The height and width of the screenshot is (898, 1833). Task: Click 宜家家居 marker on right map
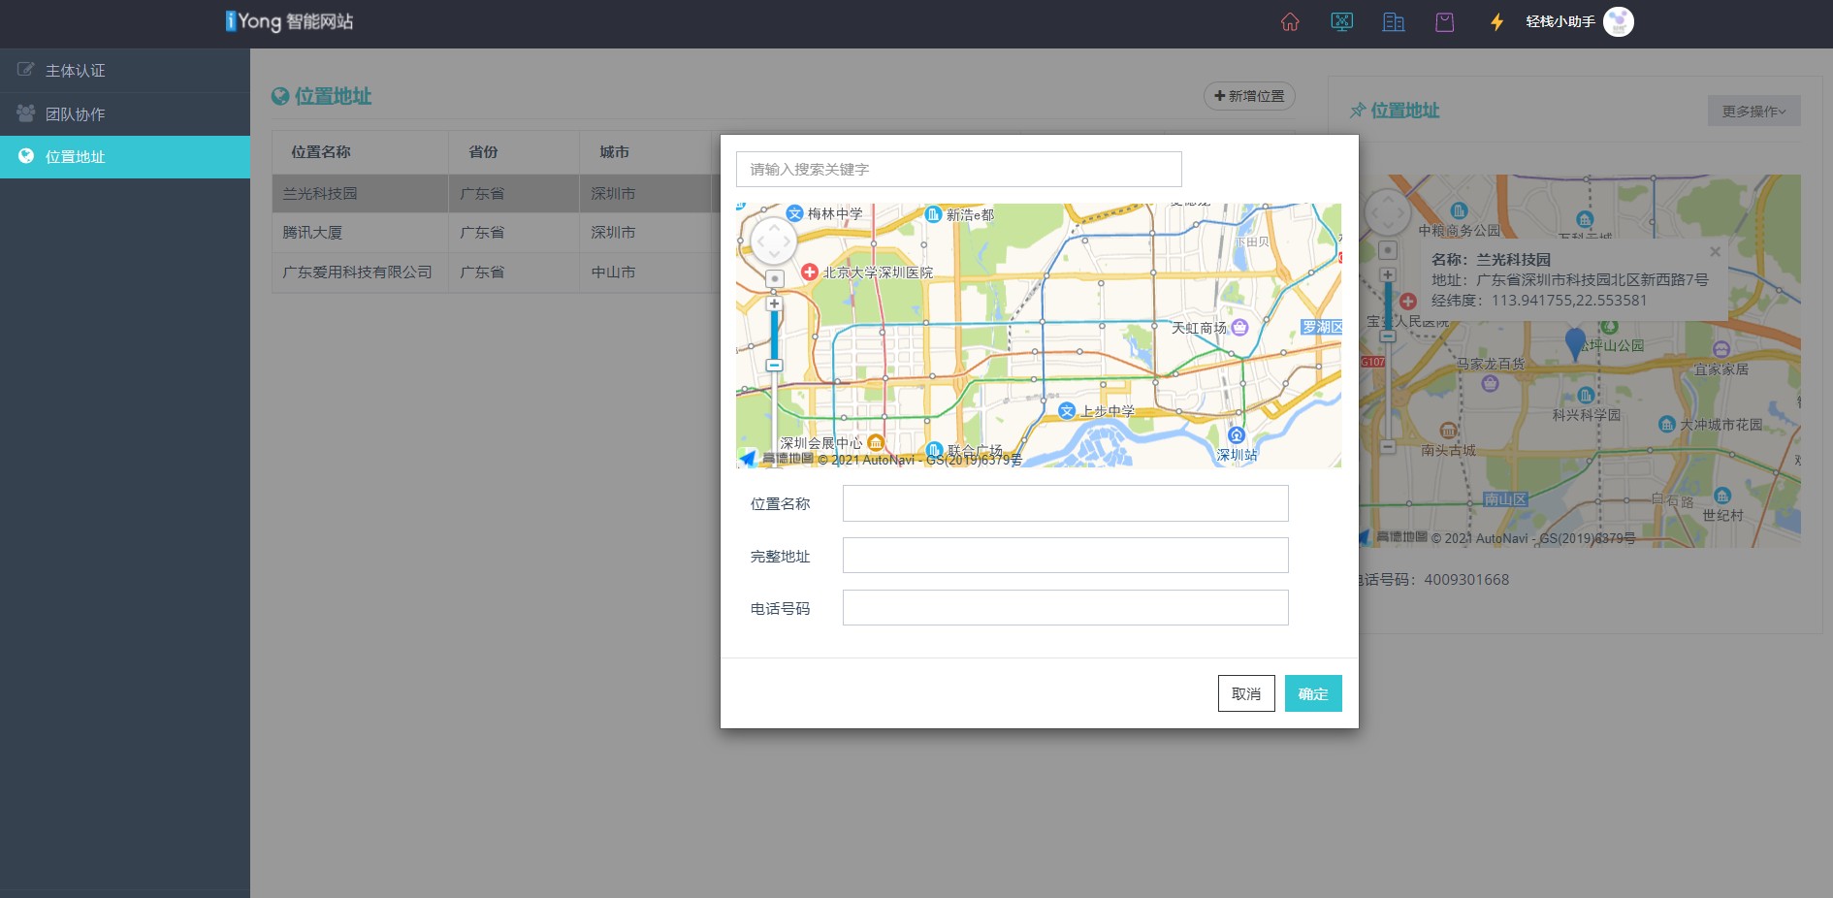coord(1721,349)
